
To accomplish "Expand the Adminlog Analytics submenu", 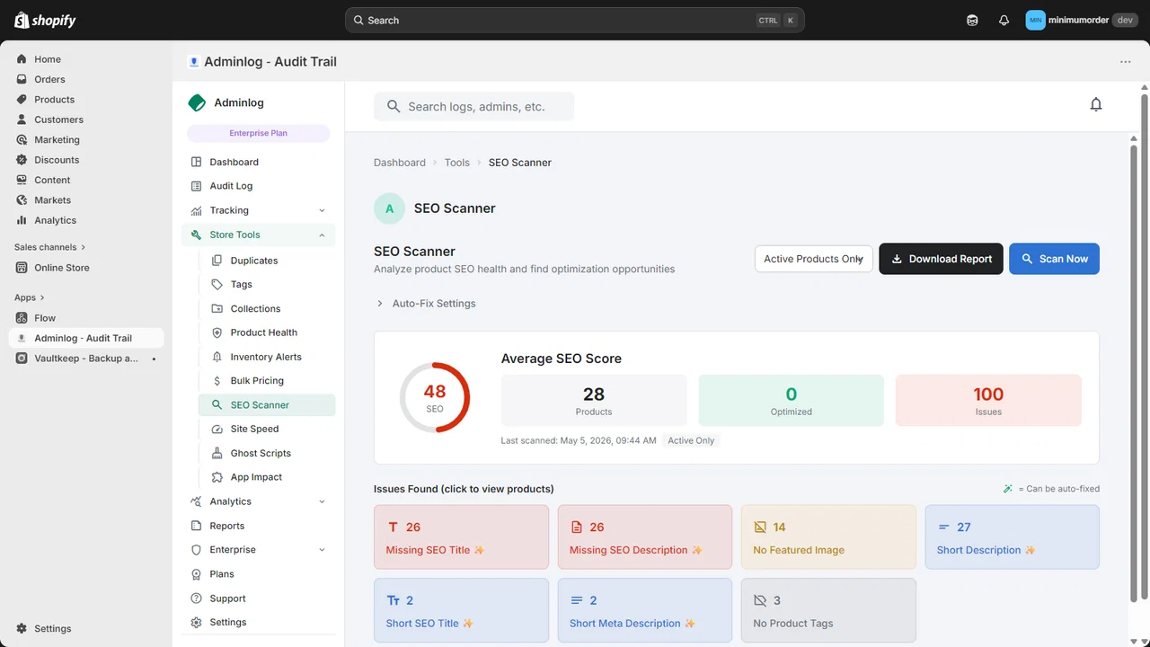I will [259, 501].
